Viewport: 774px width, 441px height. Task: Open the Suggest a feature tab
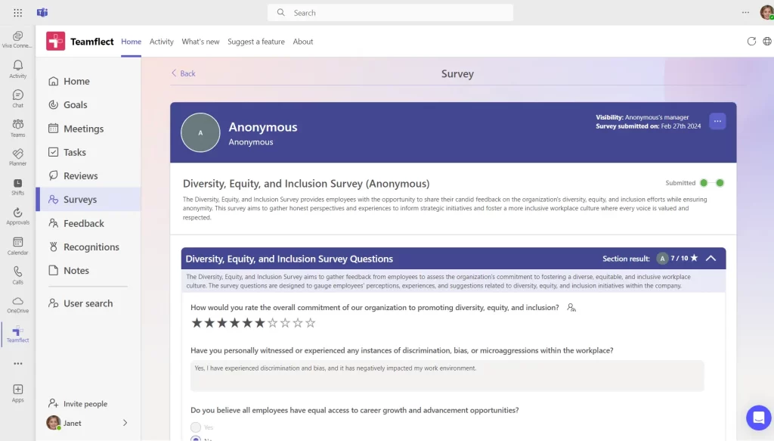[x=256, y=42]
